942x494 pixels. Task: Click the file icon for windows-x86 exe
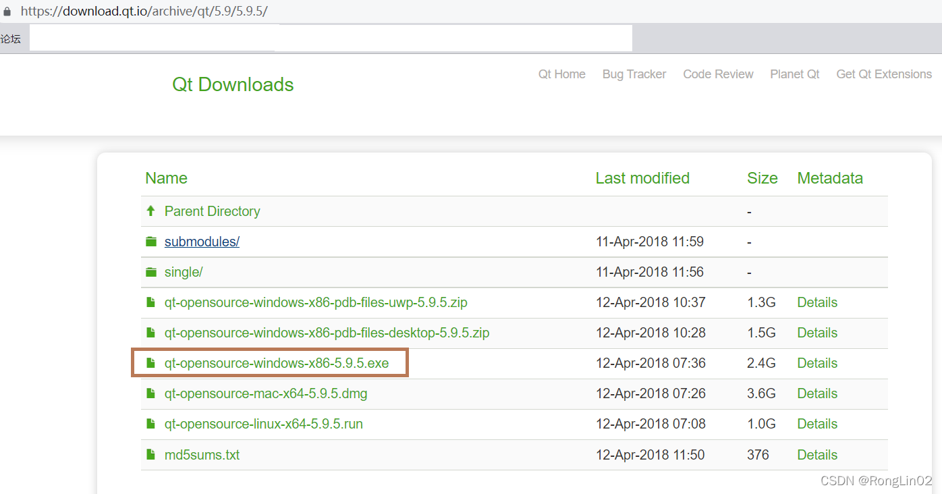(x=151, y=363)
